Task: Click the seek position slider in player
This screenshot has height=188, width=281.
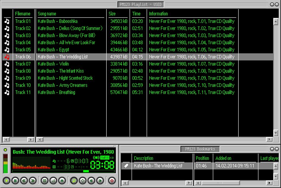Action: pos(86,171)
